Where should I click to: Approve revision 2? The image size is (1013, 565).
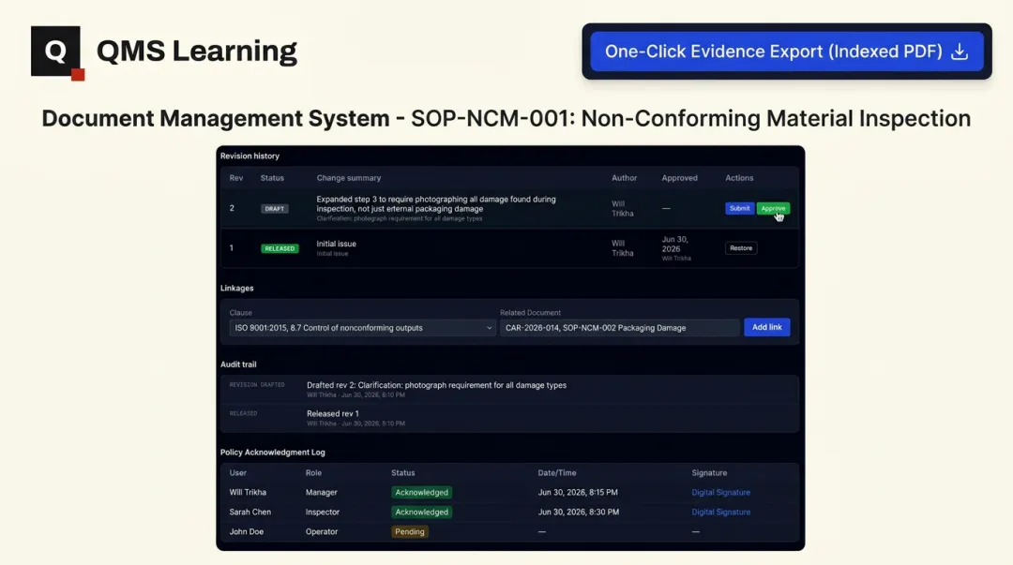click(773, 209)
